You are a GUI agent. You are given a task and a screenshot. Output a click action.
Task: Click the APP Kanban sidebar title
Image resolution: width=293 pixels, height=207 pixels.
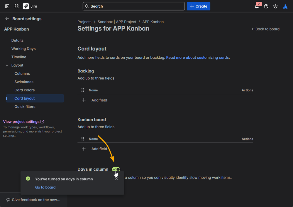16,29
